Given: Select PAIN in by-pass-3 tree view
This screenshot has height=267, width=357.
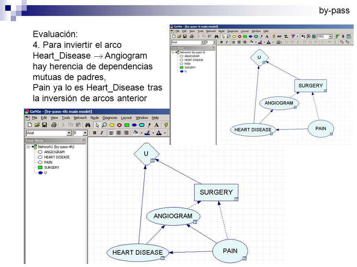Looking at the screenshot, I should (187, 64).
